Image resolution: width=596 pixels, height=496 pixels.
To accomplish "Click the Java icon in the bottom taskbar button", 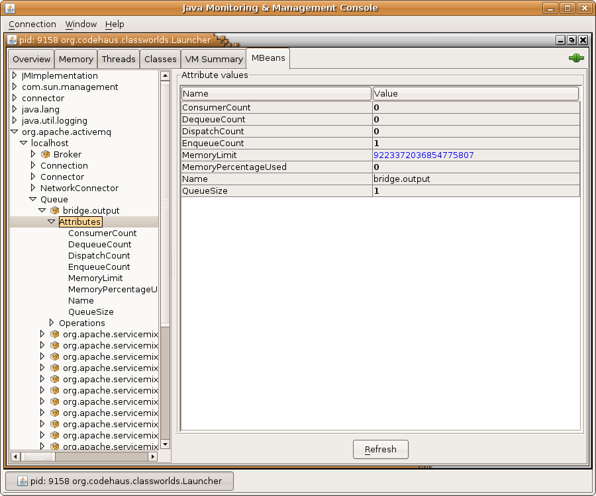I will pos(23,481).
